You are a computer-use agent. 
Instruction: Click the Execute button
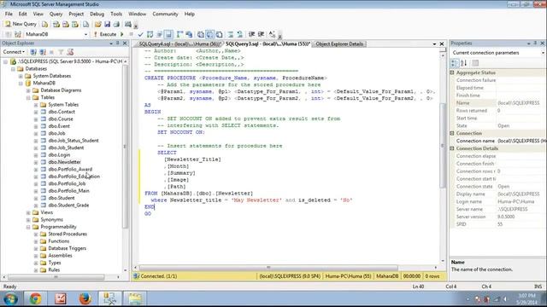pos(105,34)
